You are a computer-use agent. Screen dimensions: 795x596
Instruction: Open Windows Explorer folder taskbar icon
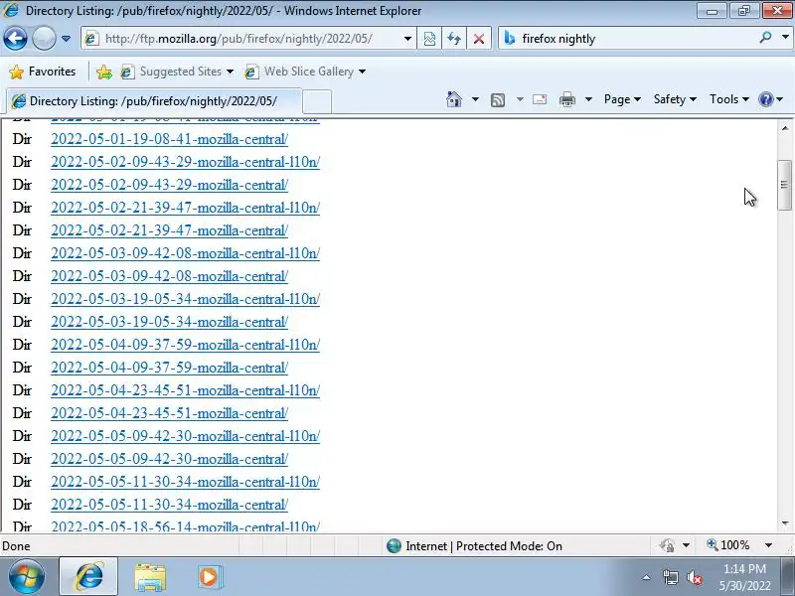(150, 577)
